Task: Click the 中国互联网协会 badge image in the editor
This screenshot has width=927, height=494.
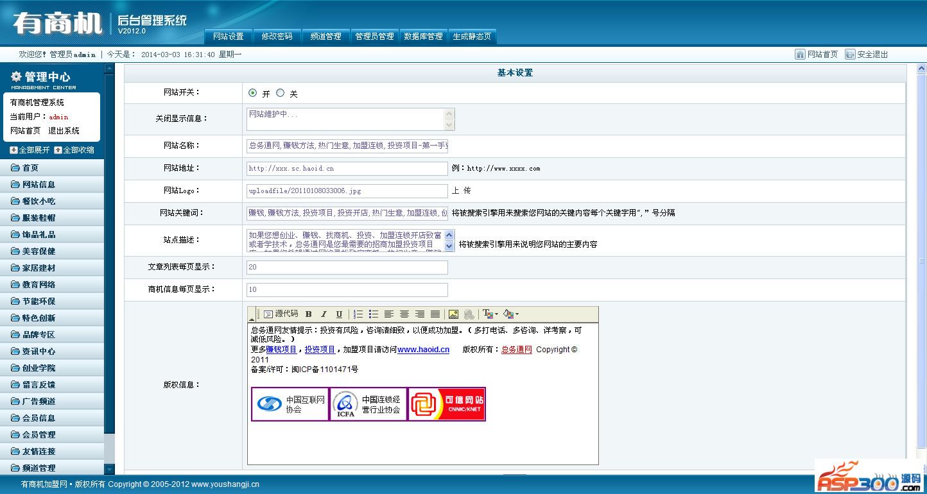Action: (x=290, y=404)
